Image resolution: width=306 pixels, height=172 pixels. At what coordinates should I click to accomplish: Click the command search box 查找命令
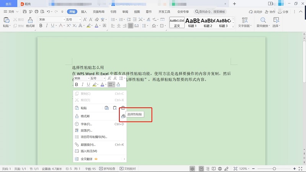(x=210, y=12)
